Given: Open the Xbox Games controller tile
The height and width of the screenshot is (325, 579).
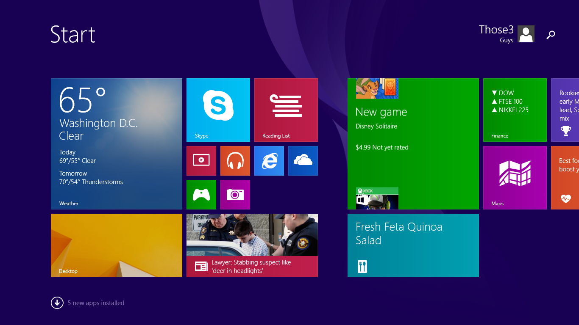Looking at the screenshot, I should [201, 194].
